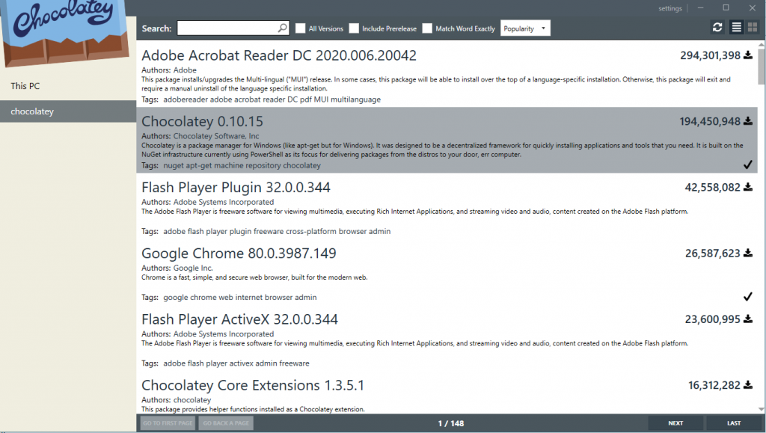766x433 pixels.
Task: Click installed checkmark on Google Chrome row
Action: coord(748,296)
